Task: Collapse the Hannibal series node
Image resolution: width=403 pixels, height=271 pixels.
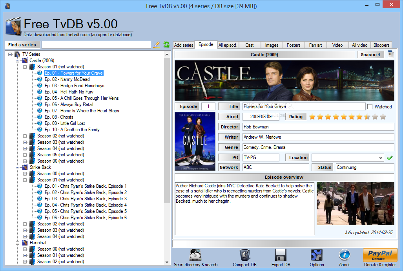Action: (x=18, y=243)
